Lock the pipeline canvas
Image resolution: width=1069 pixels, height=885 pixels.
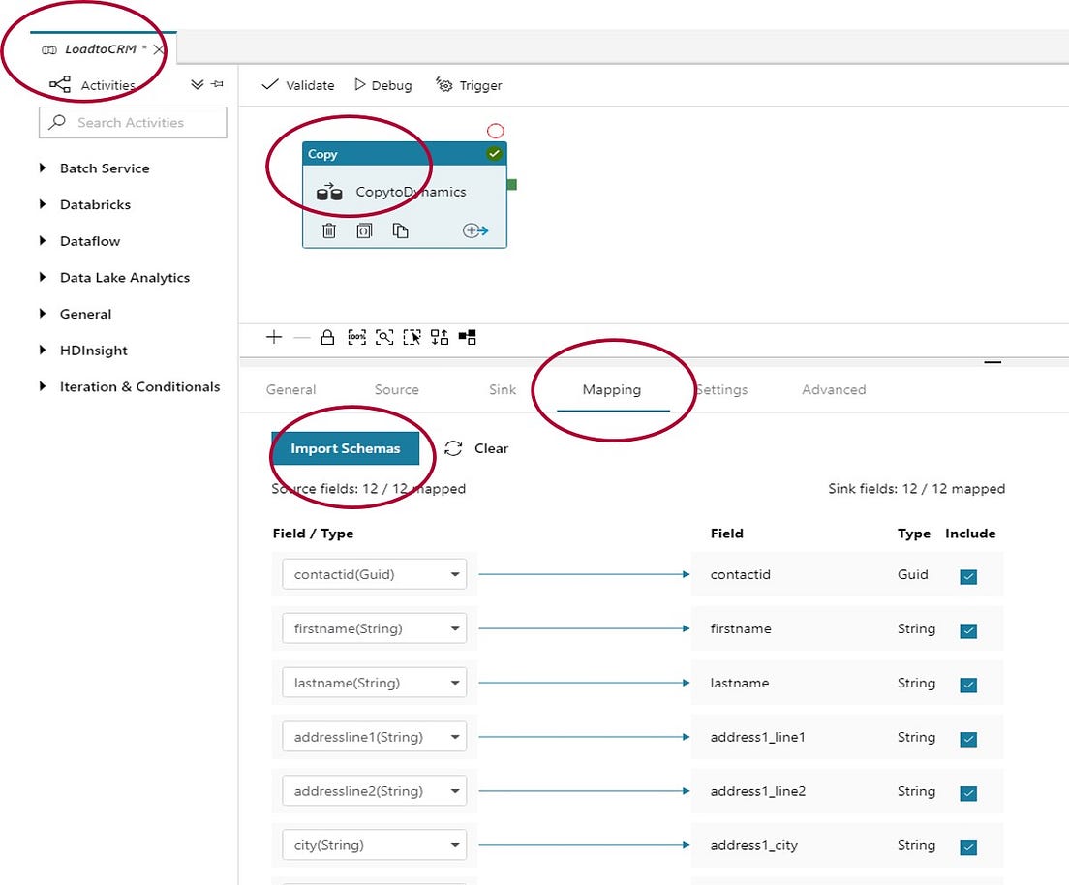tap(328, 337)
